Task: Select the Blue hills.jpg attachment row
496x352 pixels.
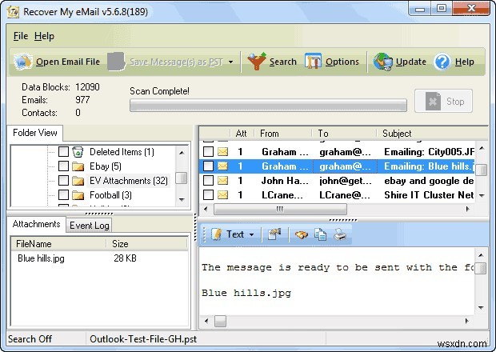Action: pos(100,258)
